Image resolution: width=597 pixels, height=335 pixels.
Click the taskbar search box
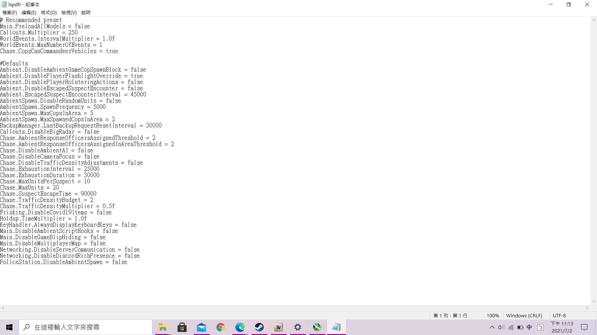click(86, 327)
